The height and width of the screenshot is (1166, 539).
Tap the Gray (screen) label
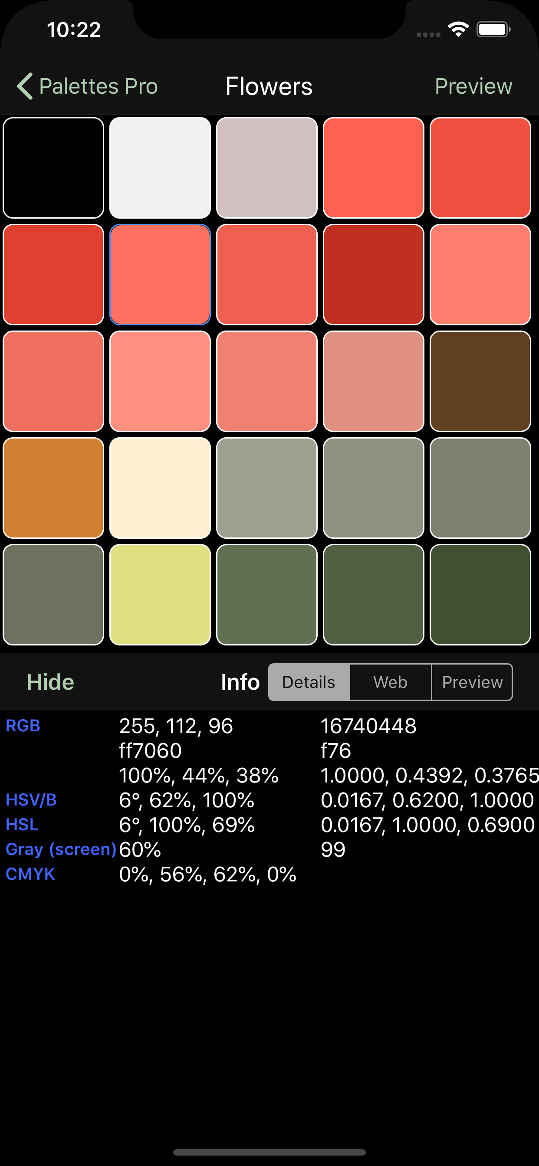[x=61, y=849]
